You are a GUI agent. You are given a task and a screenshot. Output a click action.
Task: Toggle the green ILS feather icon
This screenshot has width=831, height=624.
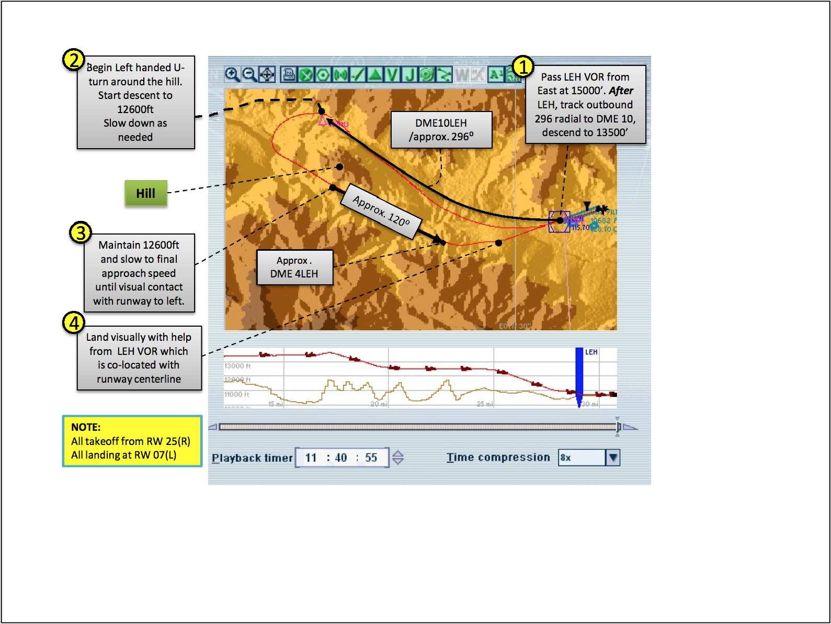point(358,74)
